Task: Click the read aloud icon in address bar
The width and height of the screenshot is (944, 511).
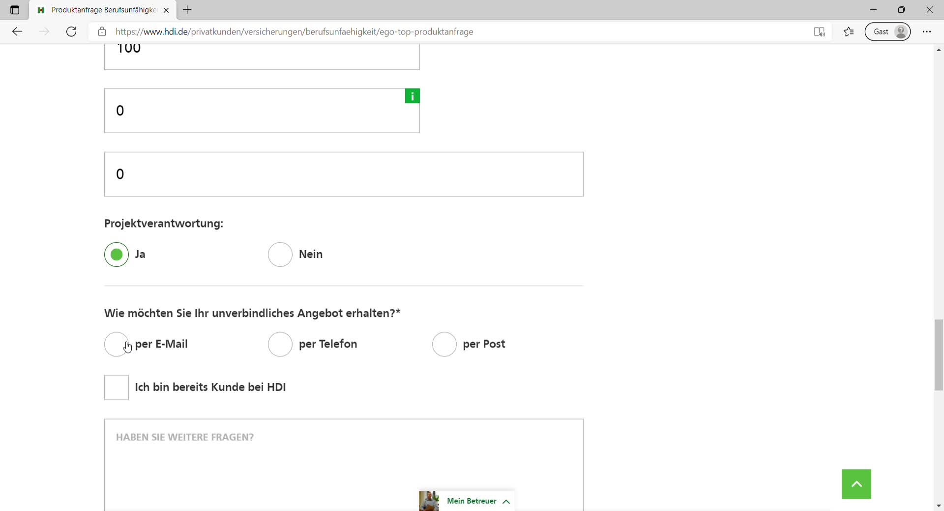Action: click(819, 32)
